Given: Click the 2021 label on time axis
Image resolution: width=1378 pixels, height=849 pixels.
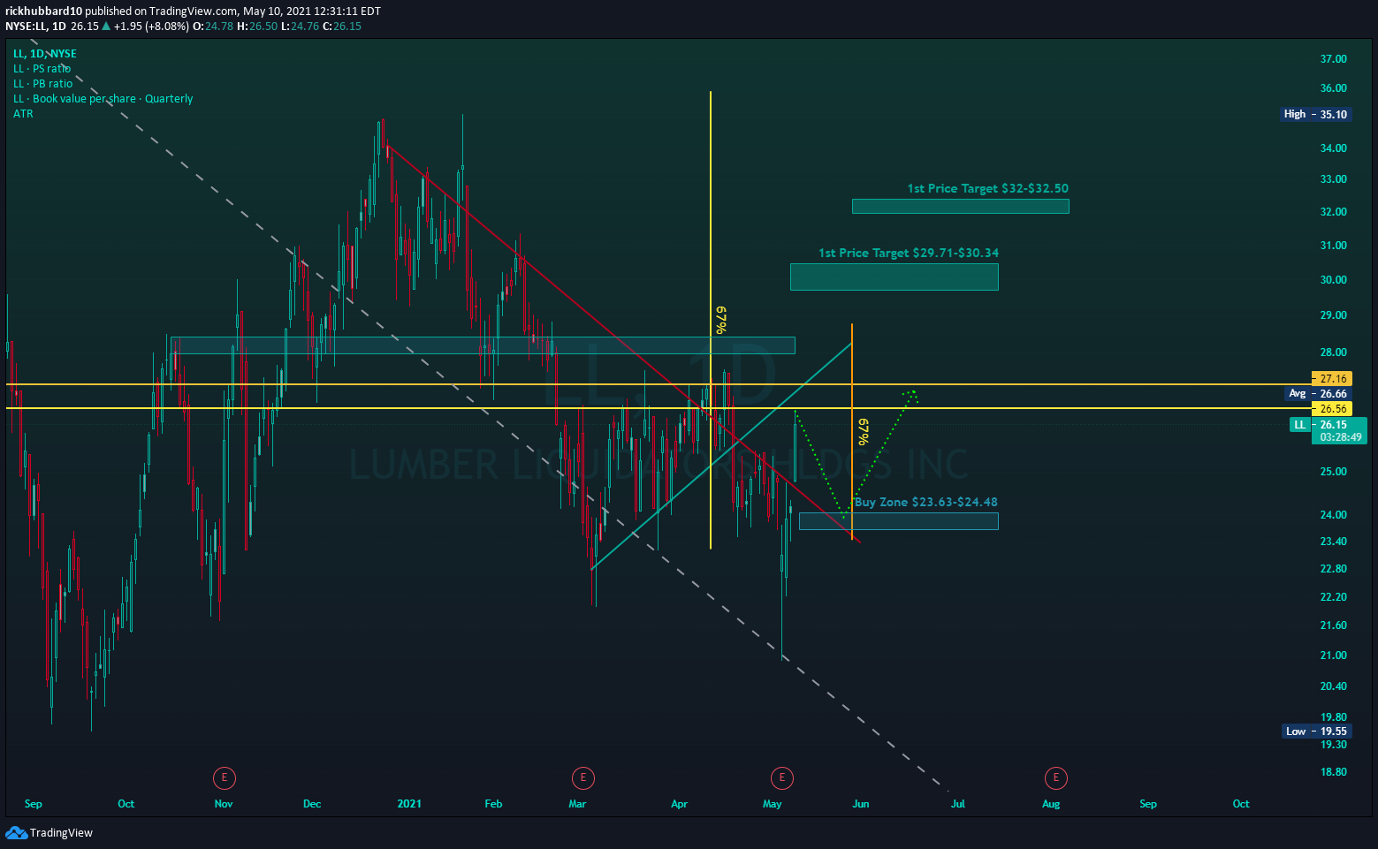Looking at the screenshot, I should pyautogui.click(x=409, y=804).
